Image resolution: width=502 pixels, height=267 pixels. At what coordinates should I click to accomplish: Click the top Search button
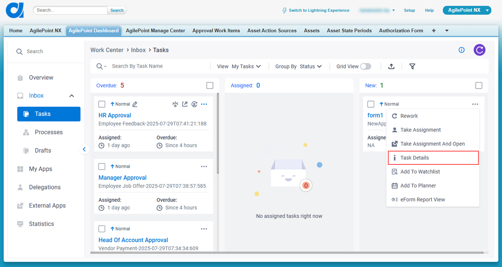(x=117, y=11)
